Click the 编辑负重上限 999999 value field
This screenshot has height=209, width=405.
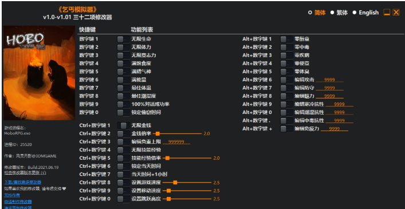coord(176,142)
